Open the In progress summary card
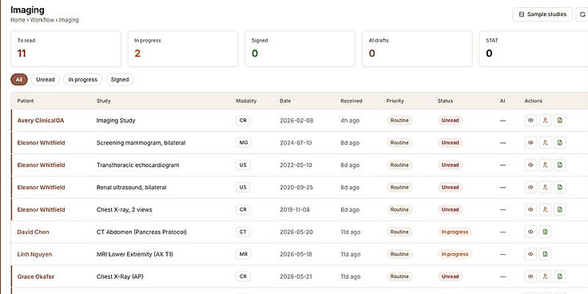Image resolution: width=588 pixels, height=294 pixels. (x=183, y=49)
